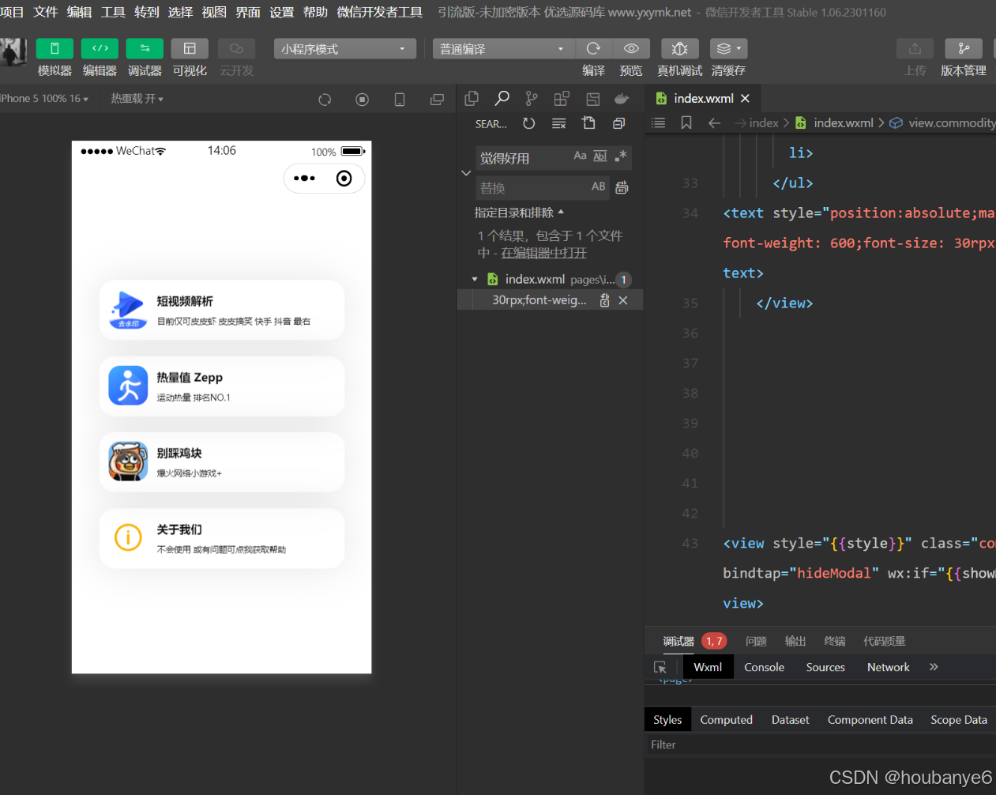Collapse the replace field chevron

(466, 173)
